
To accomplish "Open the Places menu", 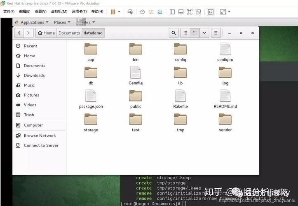I will [x=62, y=22].
